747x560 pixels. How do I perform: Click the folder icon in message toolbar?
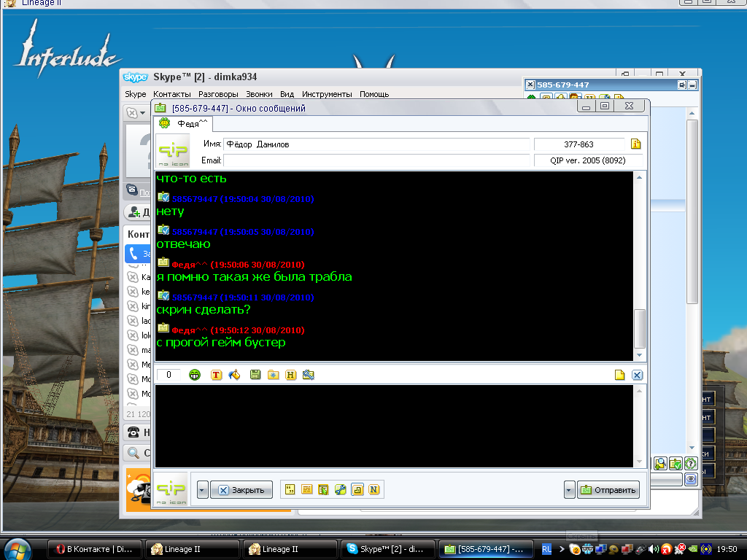pyautogui.click(x=274, y=376)
